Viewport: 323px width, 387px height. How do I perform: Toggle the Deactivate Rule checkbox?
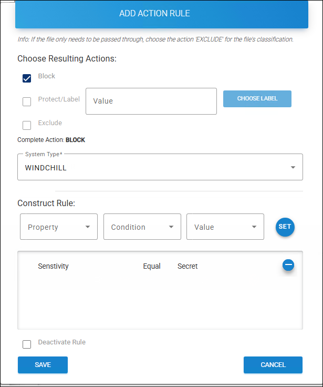(x=27, y=344)
